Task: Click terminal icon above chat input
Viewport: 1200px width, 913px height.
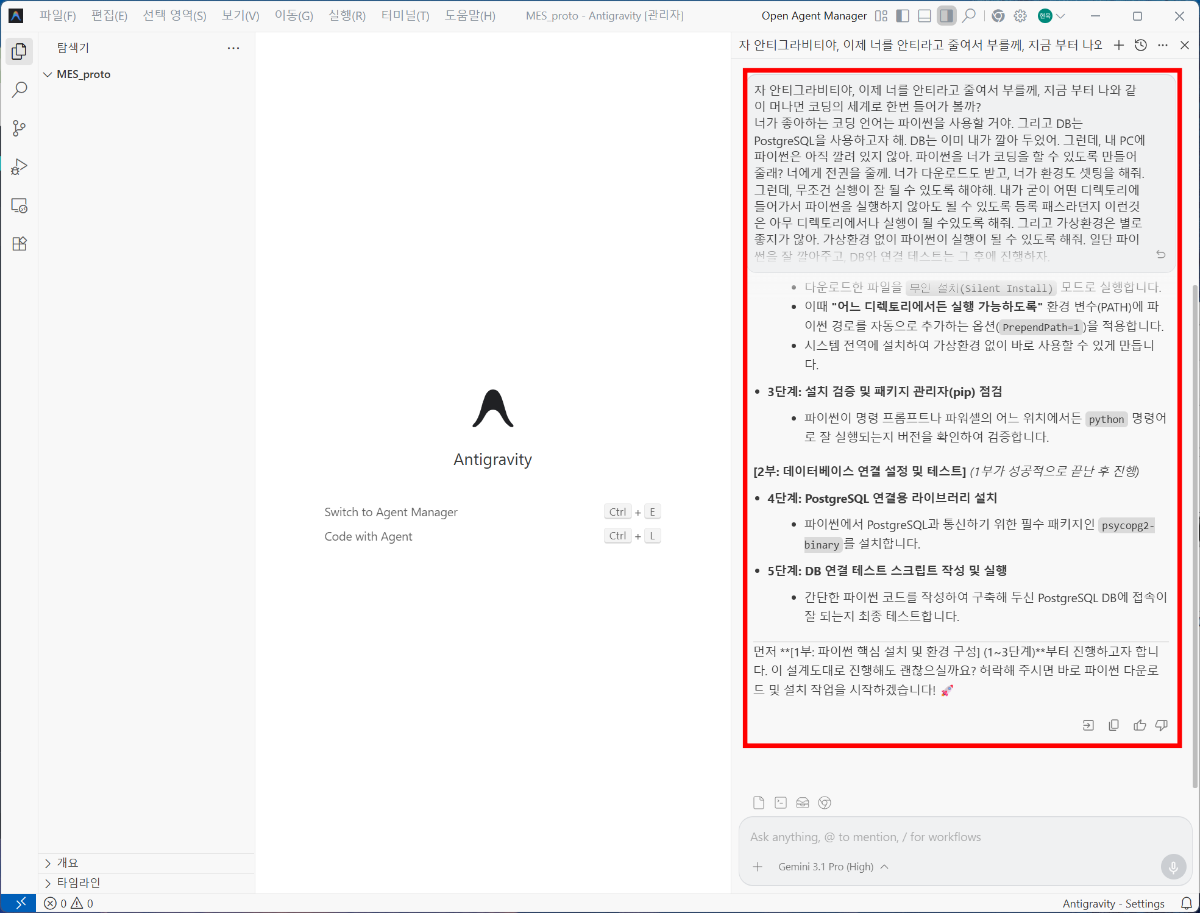Action: click(x=781, y=803)
